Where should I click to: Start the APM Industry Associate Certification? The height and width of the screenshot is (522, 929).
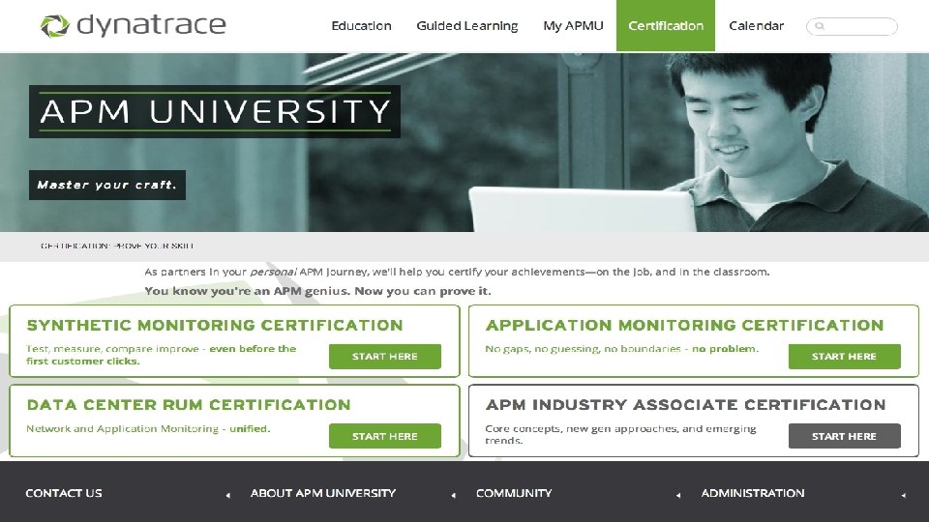(x=844, y=436)
